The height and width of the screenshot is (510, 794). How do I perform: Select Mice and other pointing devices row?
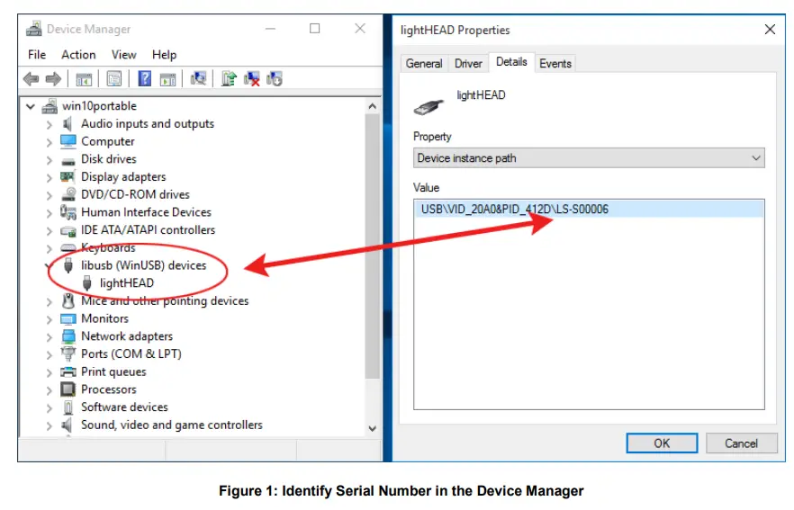tap(165, 300)
